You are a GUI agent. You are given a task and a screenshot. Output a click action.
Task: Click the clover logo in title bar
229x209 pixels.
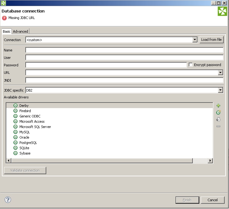[x=3, y=3]
